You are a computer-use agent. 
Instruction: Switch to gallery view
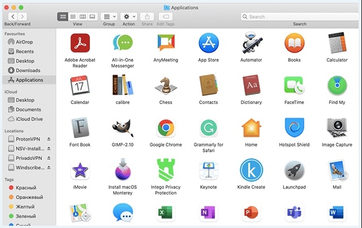pyautogui.click(x=92, y=16)
